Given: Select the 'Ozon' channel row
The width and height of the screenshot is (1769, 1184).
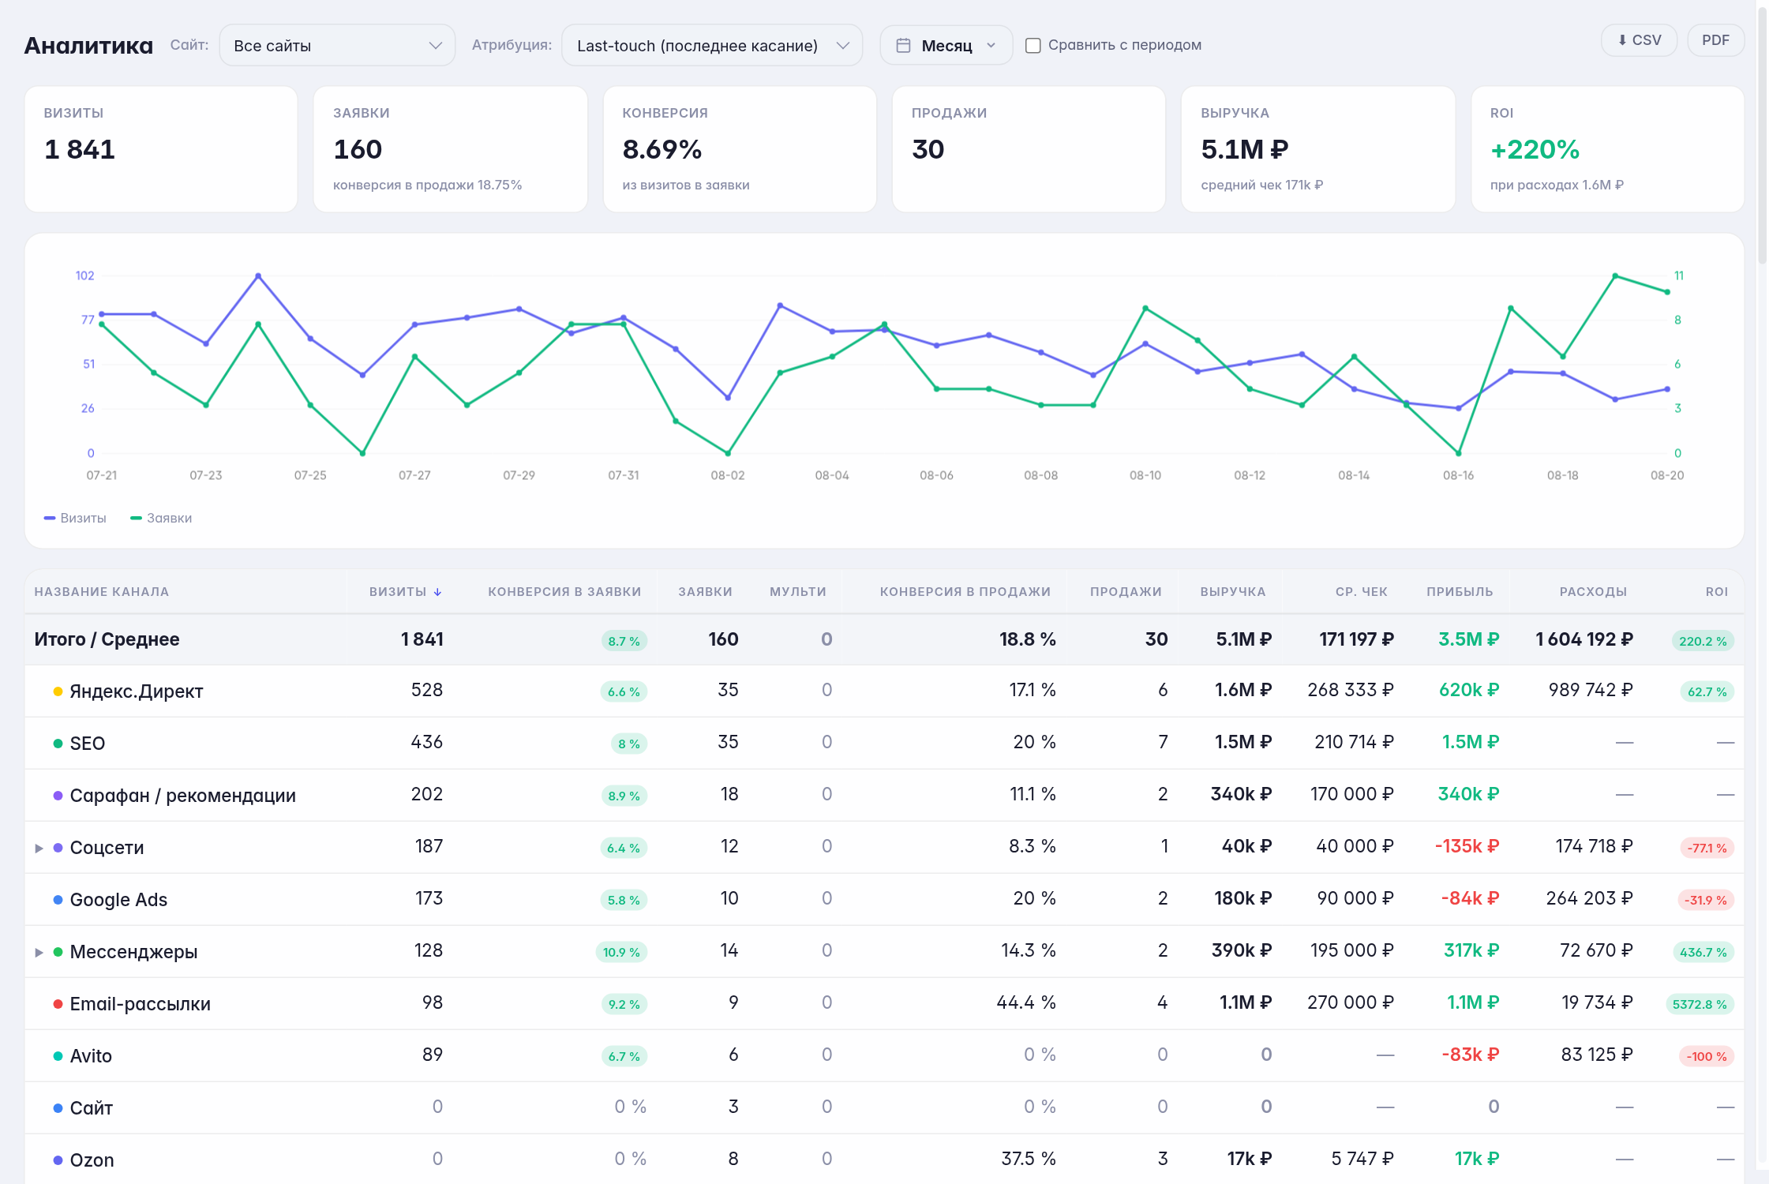Looking at the screenshot, I should coord(884,1160).
